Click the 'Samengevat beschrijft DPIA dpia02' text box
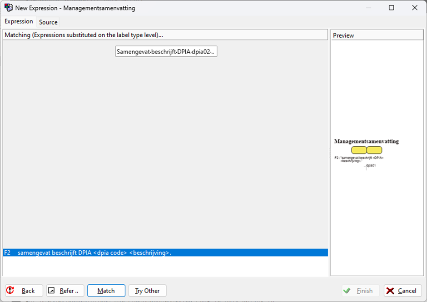 click(x=166, y=52)
